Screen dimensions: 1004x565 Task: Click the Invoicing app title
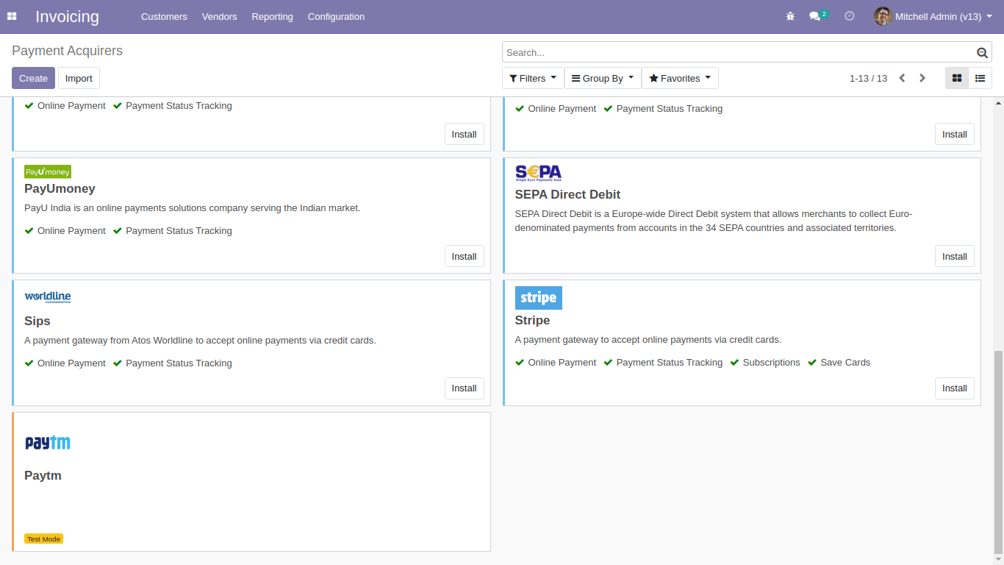point(67,16)
